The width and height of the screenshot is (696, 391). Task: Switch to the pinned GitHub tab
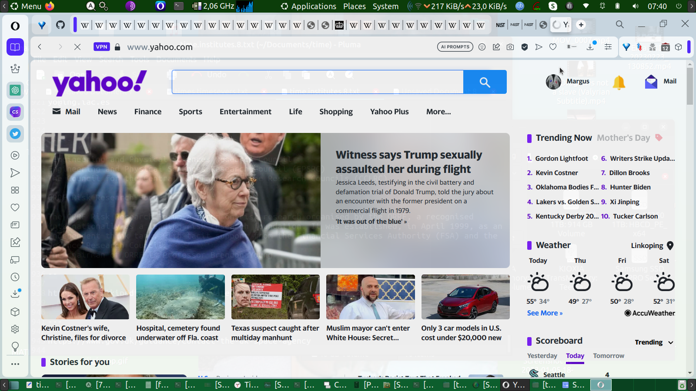pyautogui.click(x=60, y=25)
